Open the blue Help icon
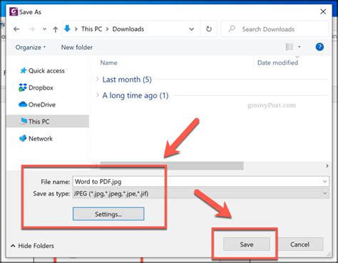This screenshot has width=338, height=263. 319,47
